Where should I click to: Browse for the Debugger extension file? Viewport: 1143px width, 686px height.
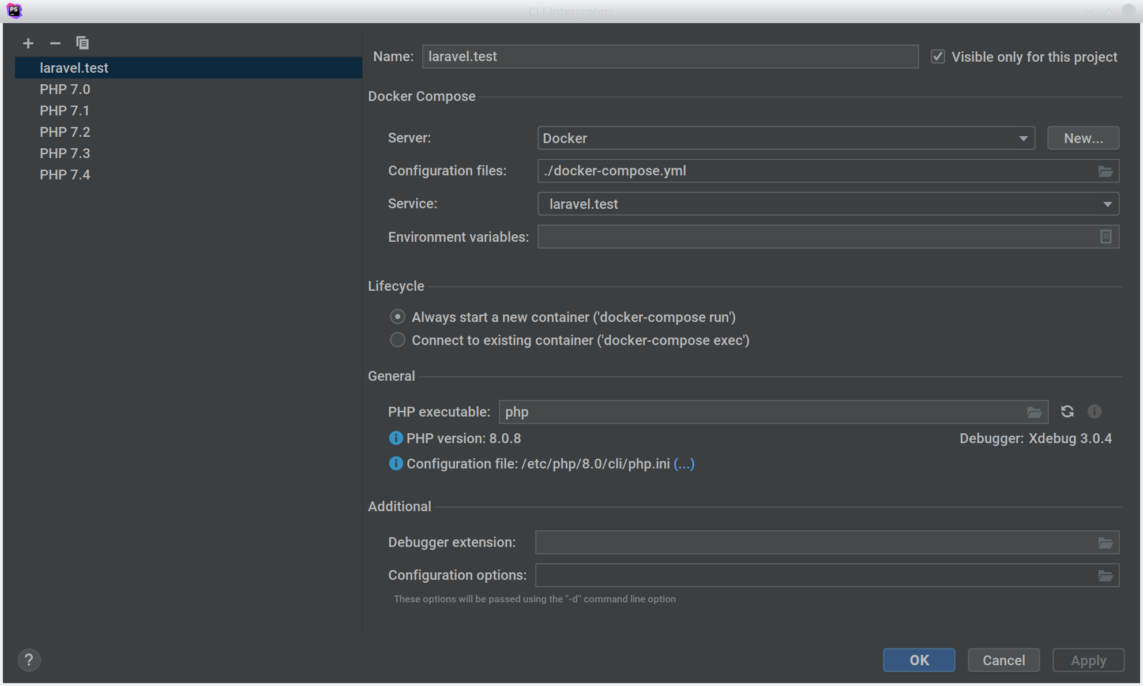pos(1105,542)
